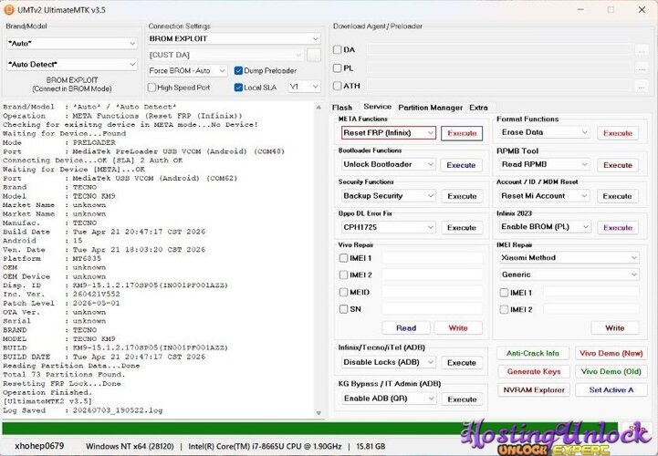The height and width of the screenshot is (456, 658).
Task: Expand the BROM EXPLOIT connection dropdown
Action: point(234,38)
